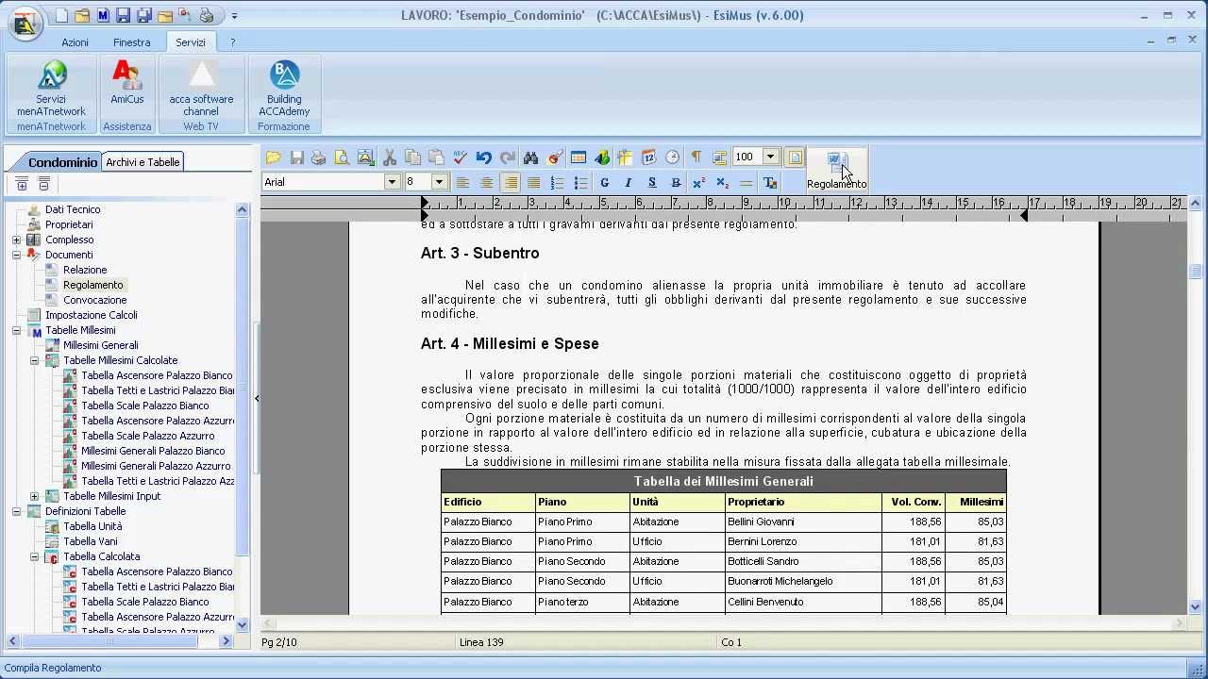Launch the AmiCus assistance tool
Viewport: 1208px width, 679px height.
coord(127,83)
